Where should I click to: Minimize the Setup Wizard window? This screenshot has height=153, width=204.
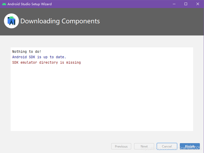[x=174, y=4]
